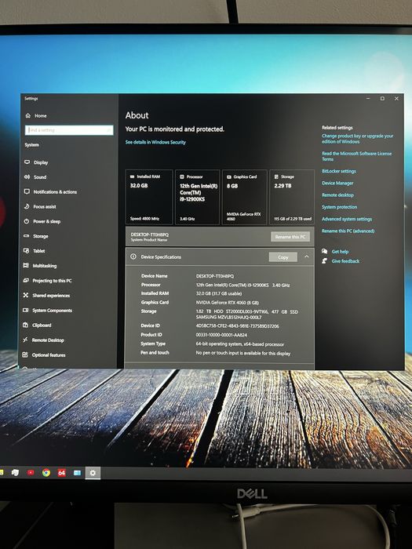This screenshot has height=549, width=412.
Task: Click the Give feedback link
Action: pyautogui.click(x=345, y=261)
